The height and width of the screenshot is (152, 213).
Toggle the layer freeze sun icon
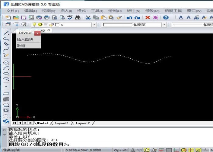(40, 25)
